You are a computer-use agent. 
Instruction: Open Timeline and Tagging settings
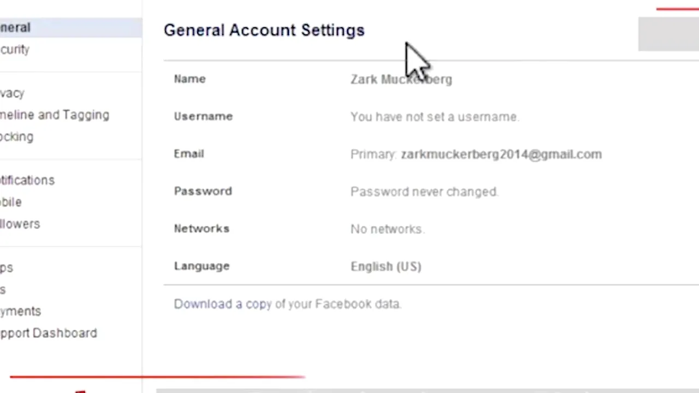click(55, 115)
